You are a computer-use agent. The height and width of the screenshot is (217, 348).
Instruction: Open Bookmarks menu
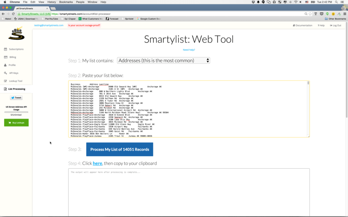pos(66,2)
